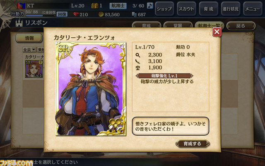265x166 pixels.
Task: Open the メニュー main menu
Action: [x=253, y=9]
